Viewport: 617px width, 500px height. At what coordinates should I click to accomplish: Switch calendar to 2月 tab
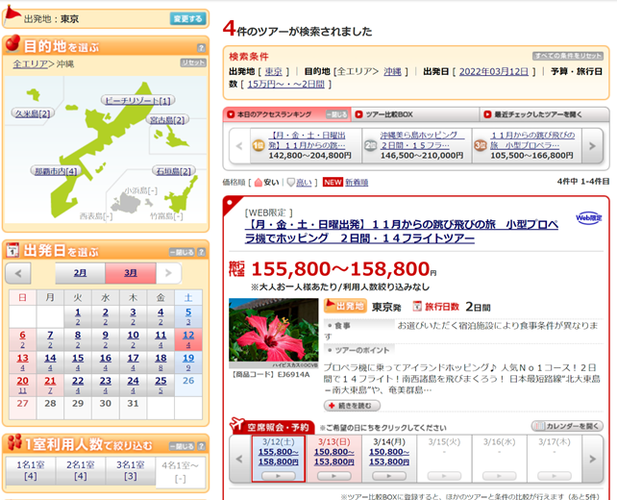point(81,274)
